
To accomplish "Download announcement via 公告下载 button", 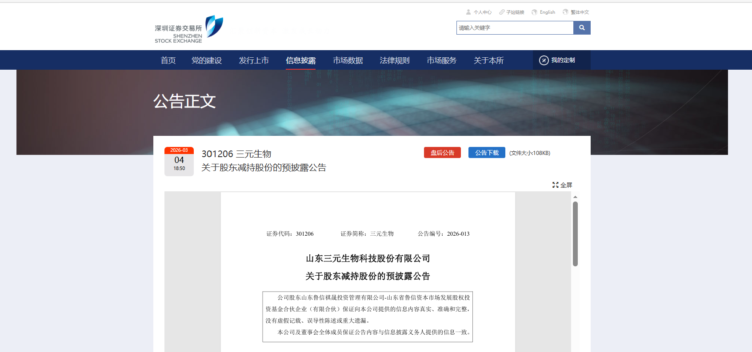I will [487, 153].
